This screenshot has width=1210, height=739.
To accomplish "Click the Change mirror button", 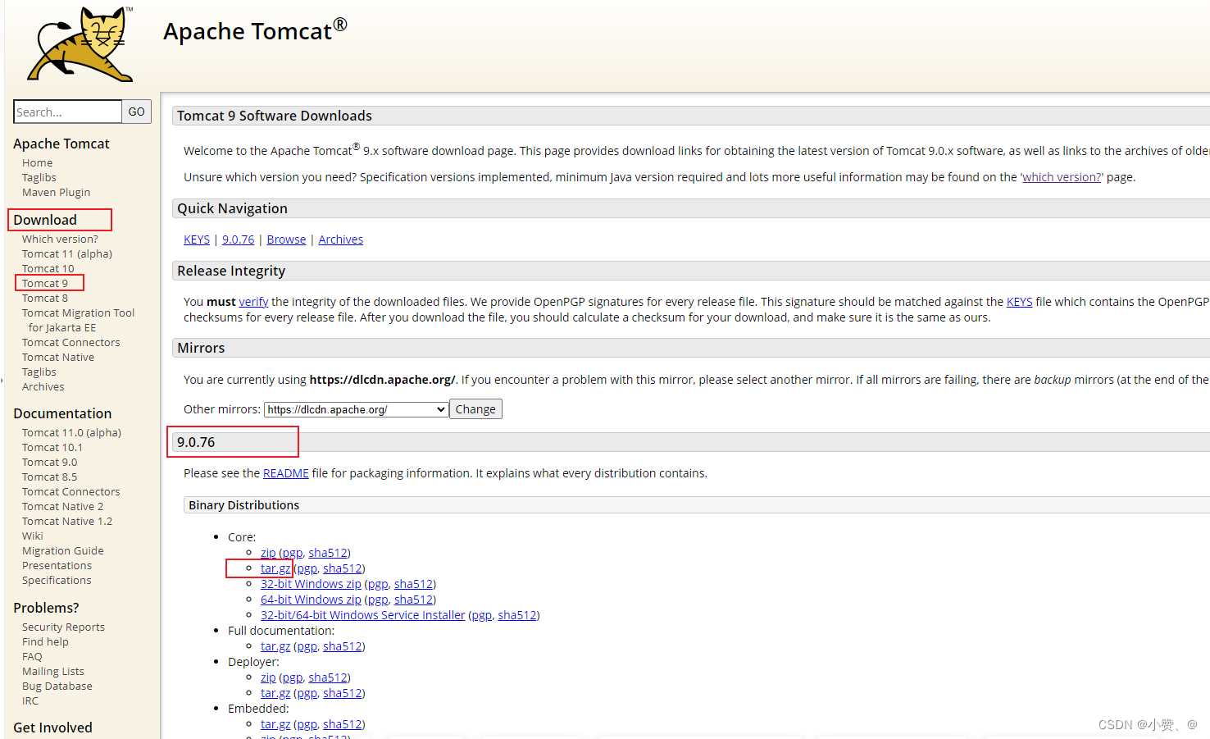I will coord(475,408).
